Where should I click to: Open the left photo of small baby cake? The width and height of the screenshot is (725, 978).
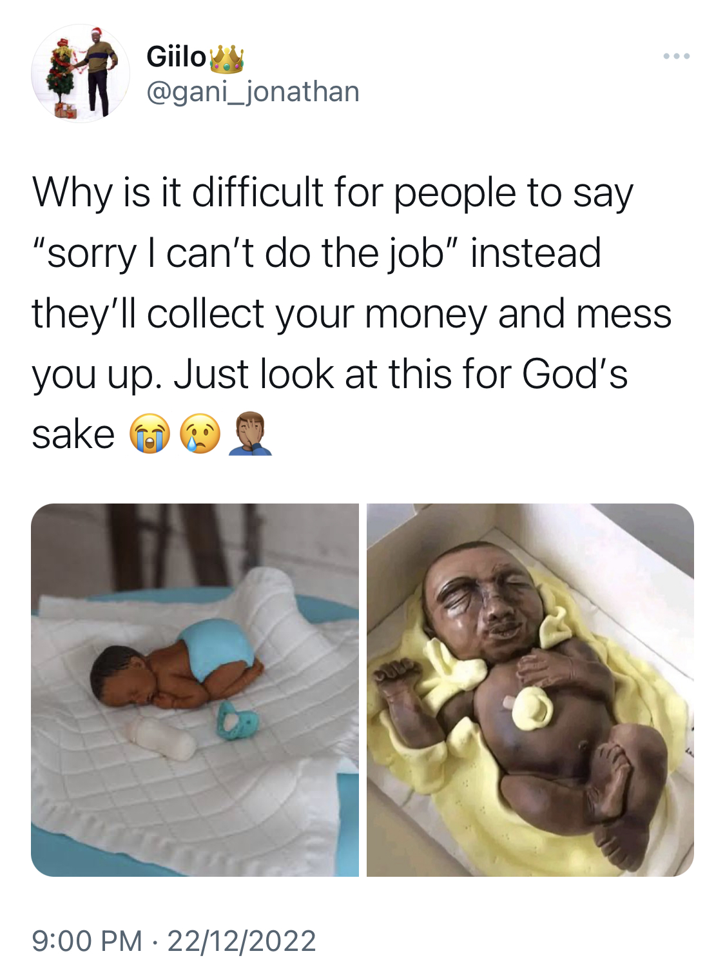pyautogui.click(x=195, y=690)
